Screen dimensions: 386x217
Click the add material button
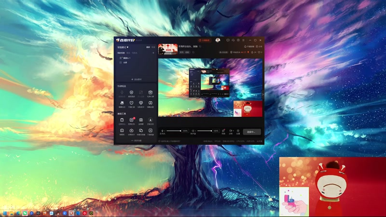point(136,80)
